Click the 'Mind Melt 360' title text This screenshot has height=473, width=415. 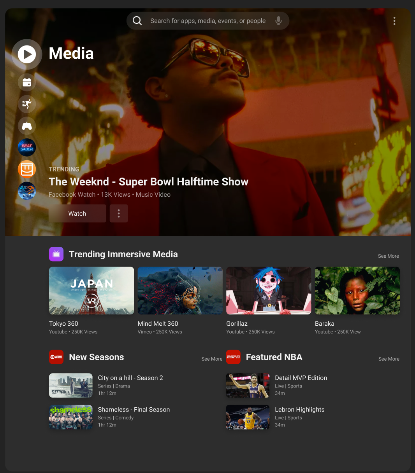(158, 324)
